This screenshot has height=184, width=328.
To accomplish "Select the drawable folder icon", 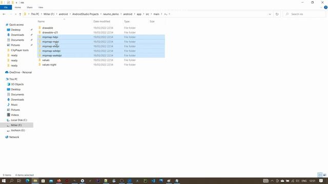I will (39, 28).
